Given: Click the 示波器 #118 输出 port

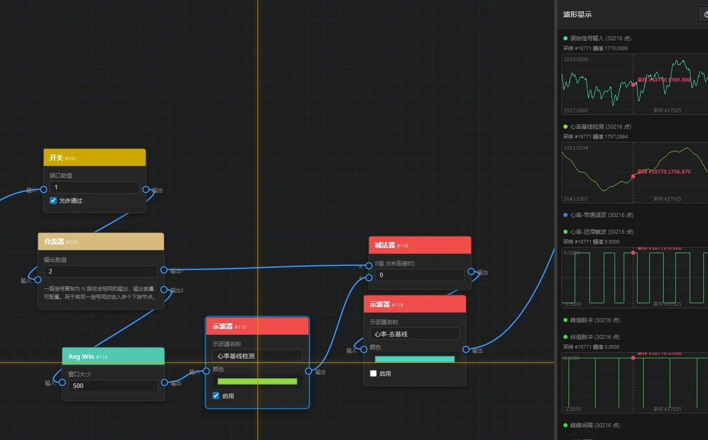Looking at the screenshot, I should tap(466, 349).
